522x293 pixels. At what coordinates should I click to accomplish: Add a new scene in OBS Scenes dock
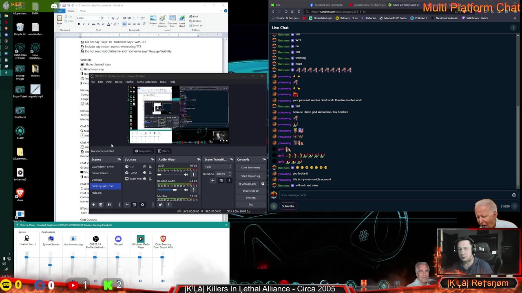pos(93,205)
